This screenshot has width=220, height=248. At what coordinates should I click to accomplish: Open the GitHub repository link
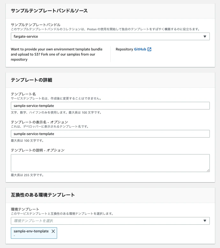tap(140, 49)
